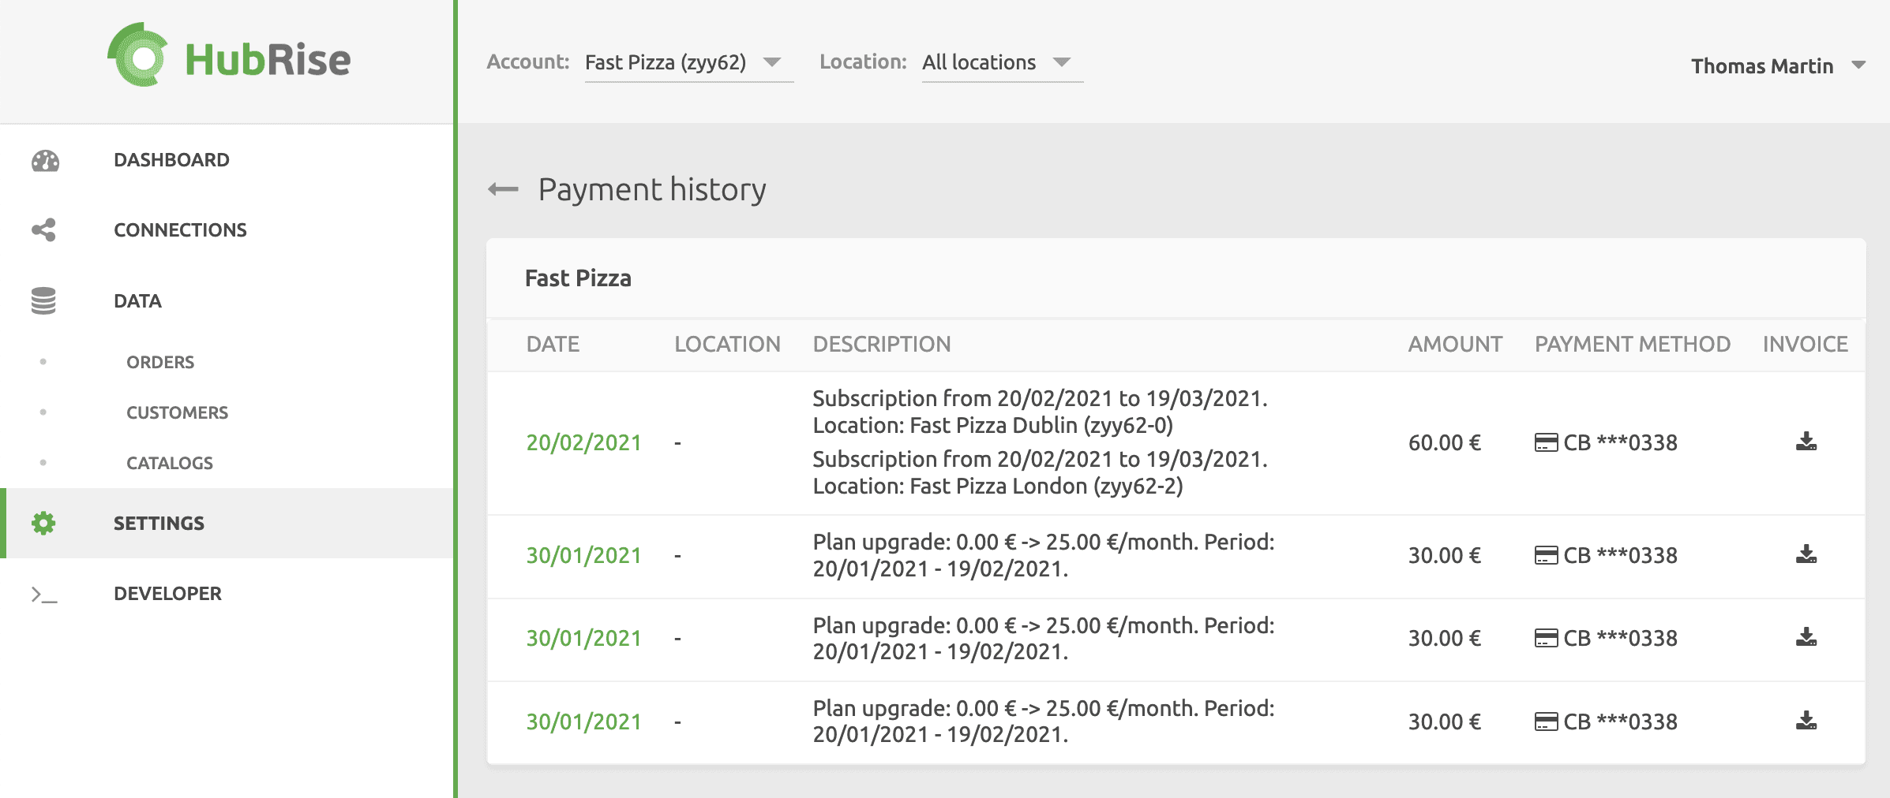Screen dimensions: 1890x798
Task: Click the DATE column header
Action: 553,344
